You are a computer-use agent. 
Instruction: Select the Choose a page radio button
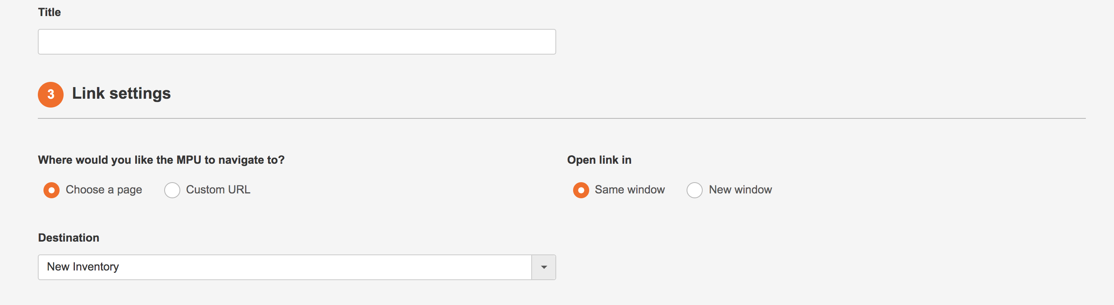[x=52, y=190]
